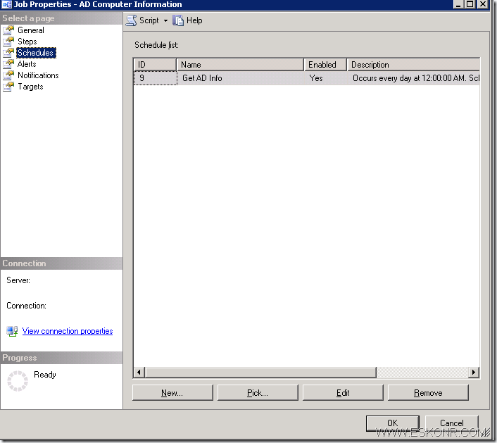Screen dimensions: 497x443
Task: Click the connection properties icon
Action: 12,331
